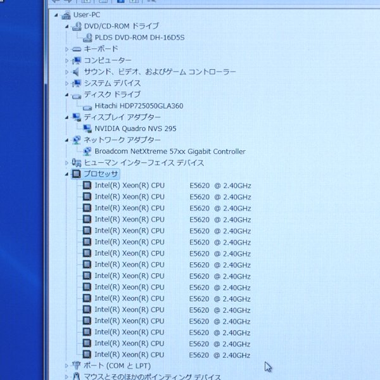Click the DVD/CD-ROM ドライブ category icon

[77, 26]
